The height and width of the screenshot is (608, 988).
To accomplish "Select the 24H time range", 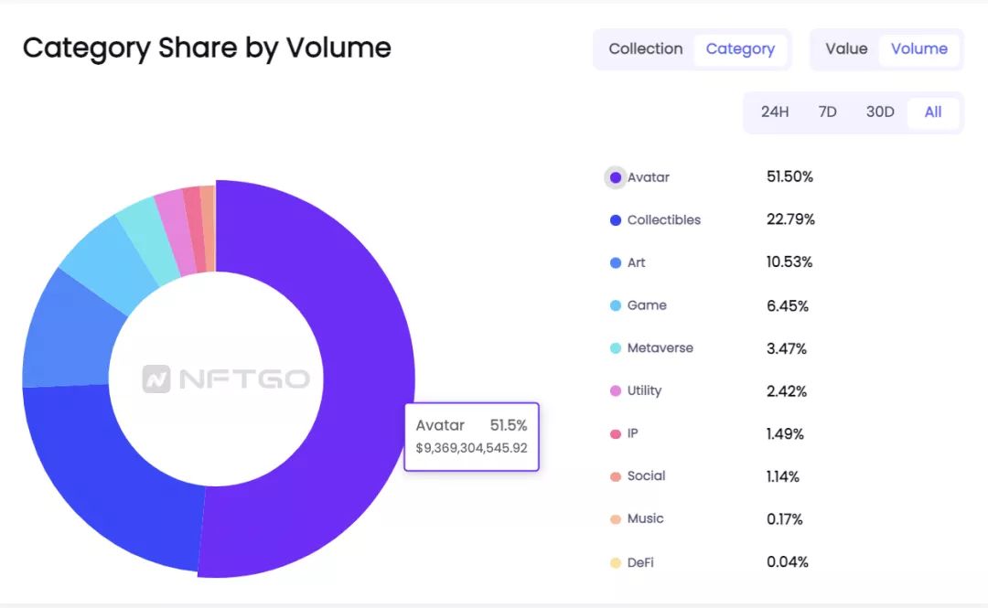I will (x=774, y=112).
